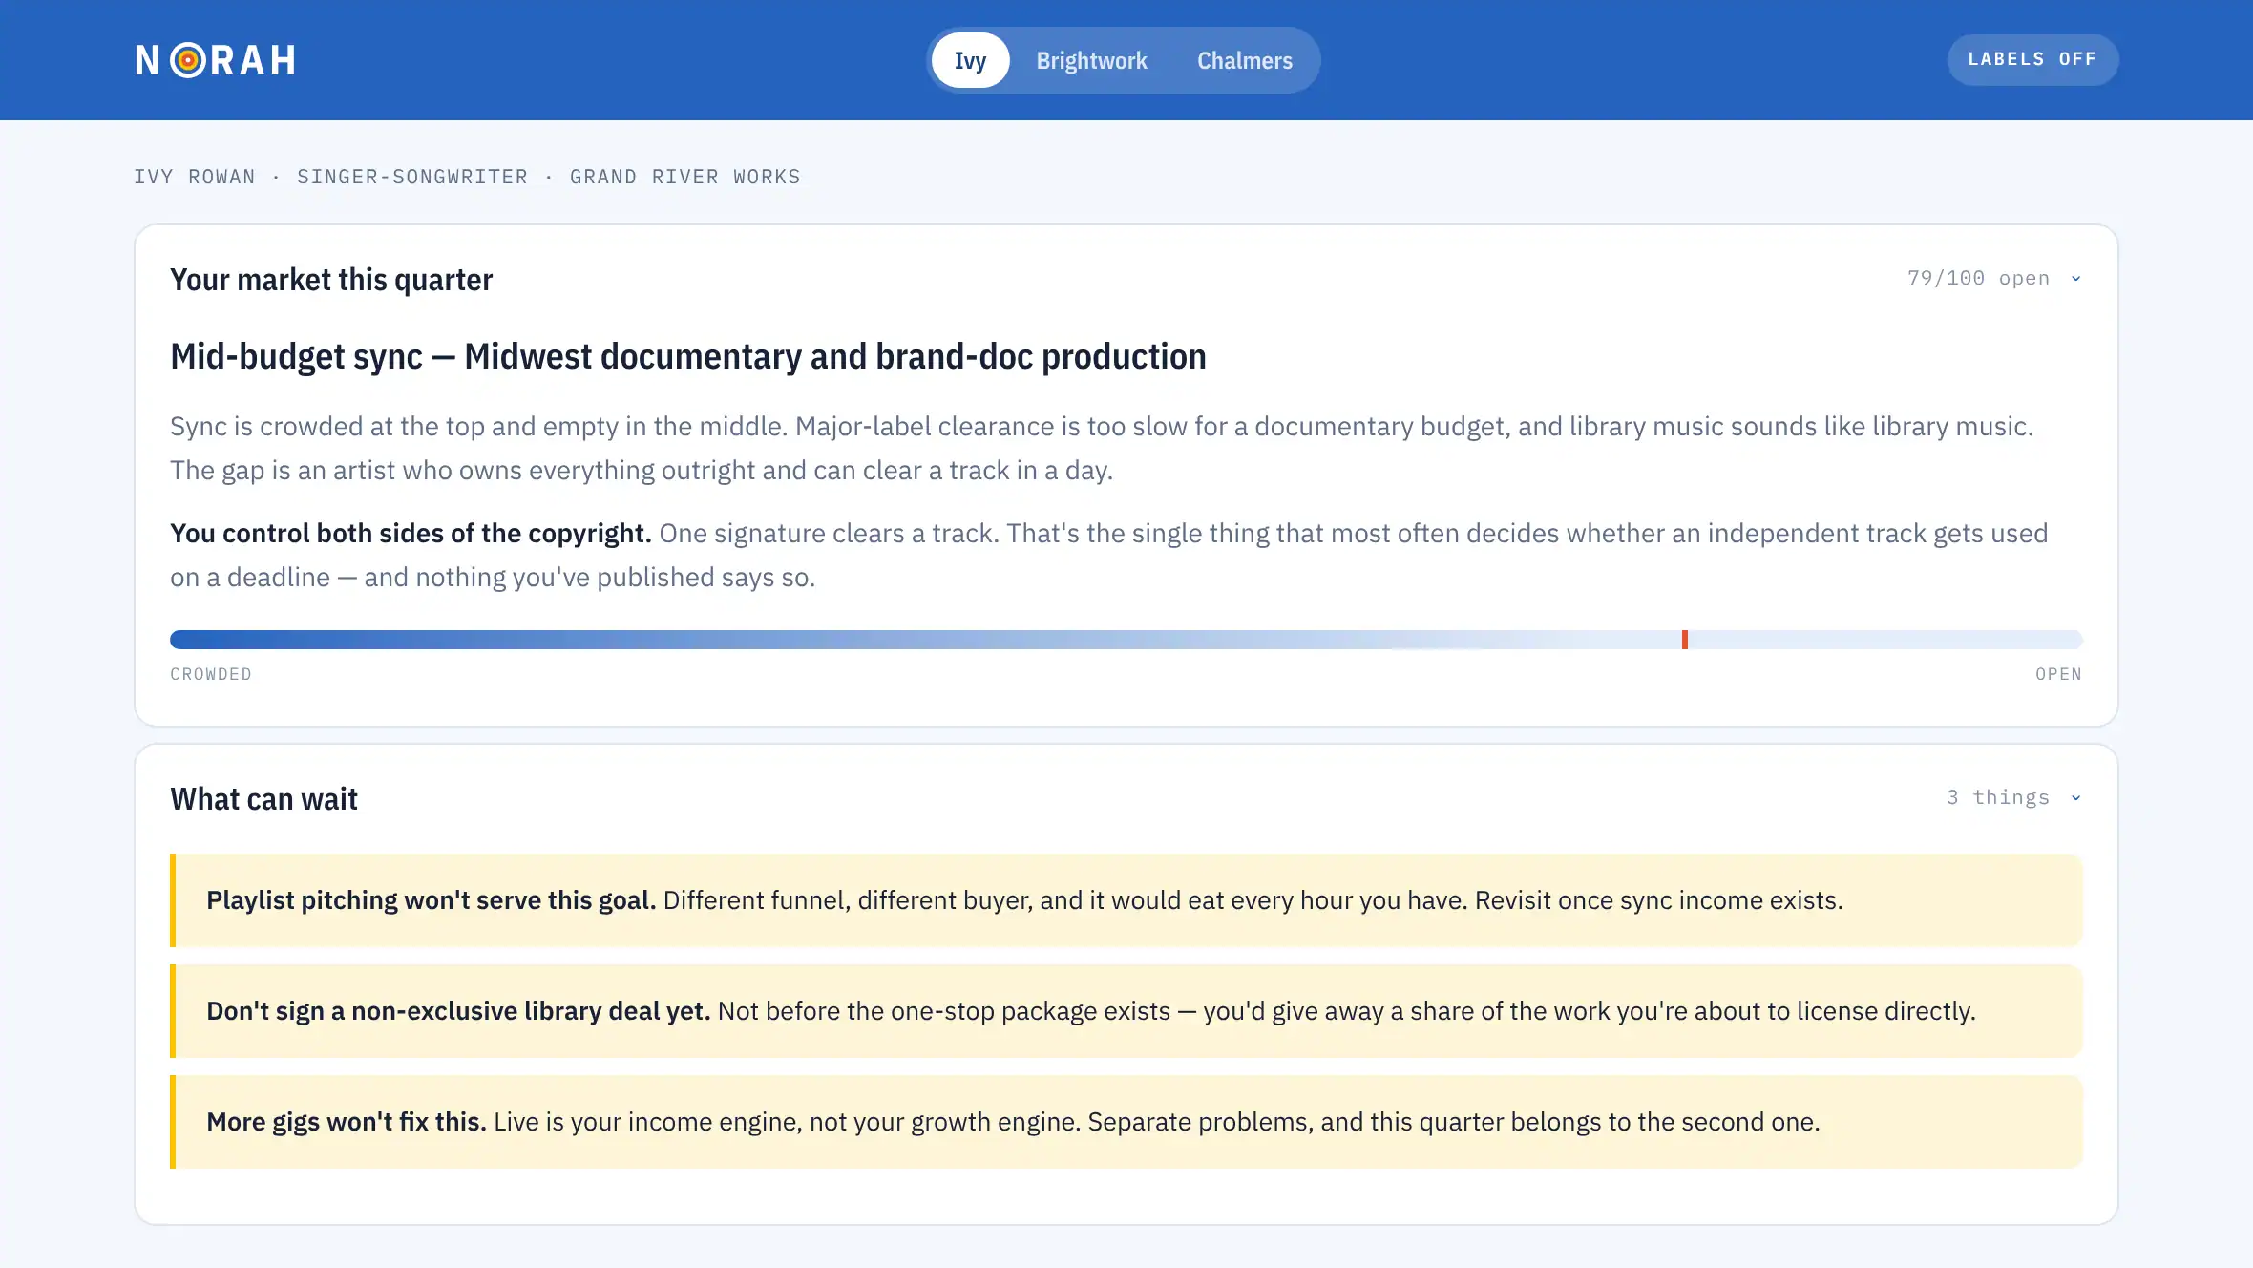
Task: Select the 'More gigs won't fix this' note
Action: tap(1126, 1122)
